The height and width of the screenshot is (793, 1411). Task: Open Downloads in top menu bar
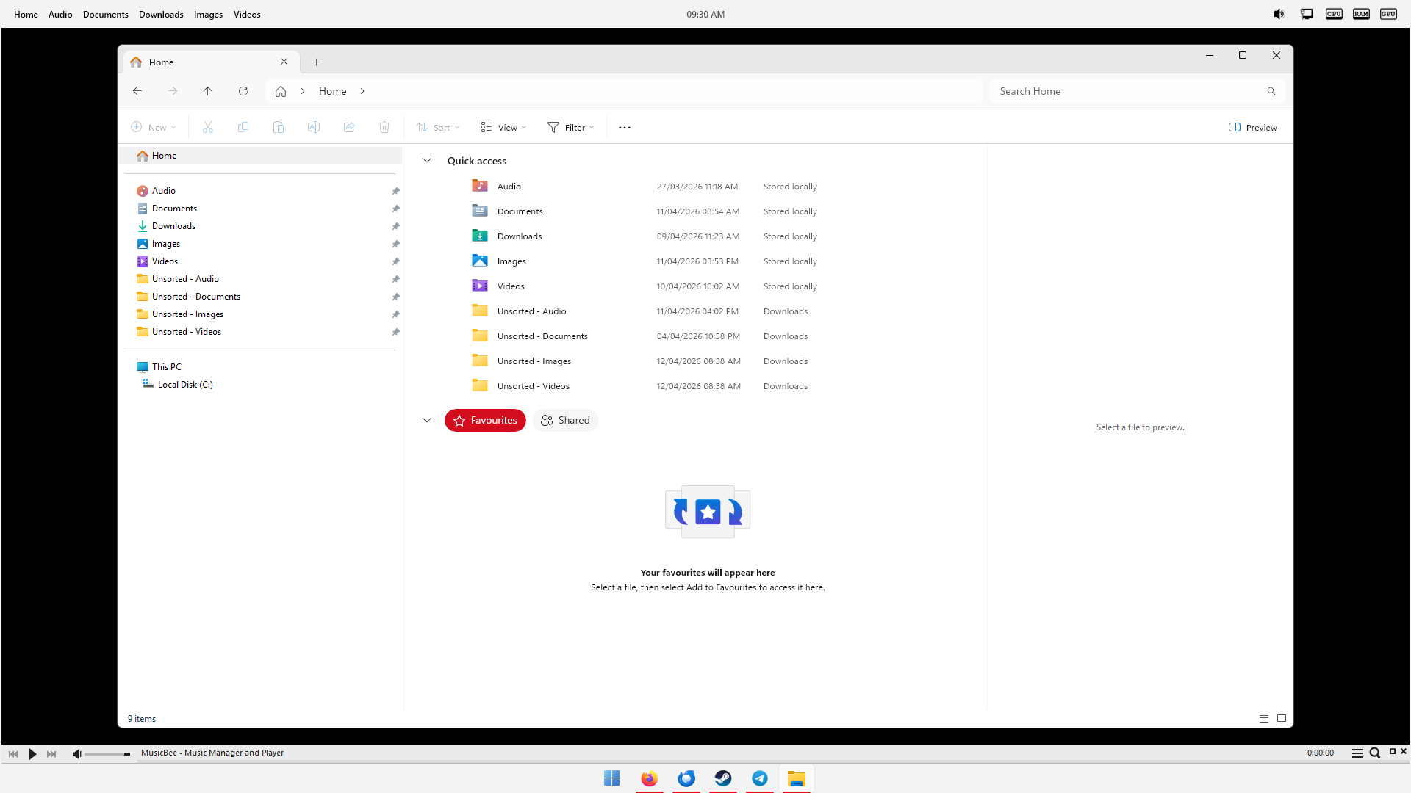161,15
